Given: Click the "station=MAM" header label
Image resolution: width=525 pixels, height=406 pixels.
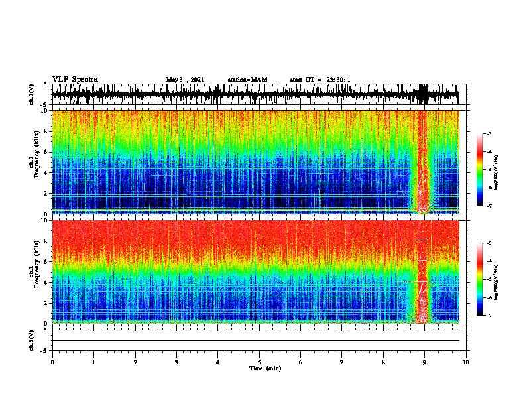Looking at the screenshot, I should (247, 80).
